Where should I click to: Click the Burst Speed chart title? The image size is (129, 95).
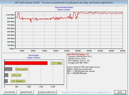34,55
